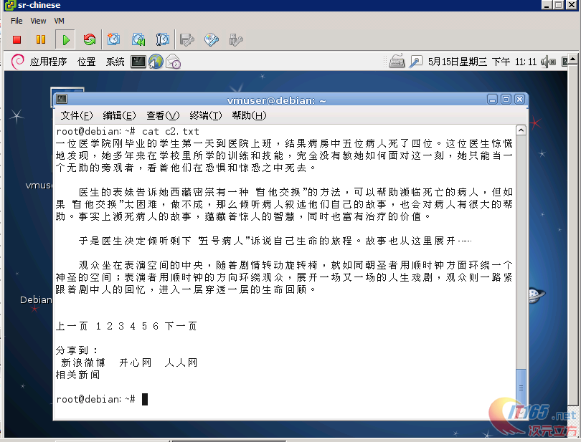The width and height of the screenshot is (581, 442).
Task: Click the Debian swirl logo in panel
Action: (17, 62)
